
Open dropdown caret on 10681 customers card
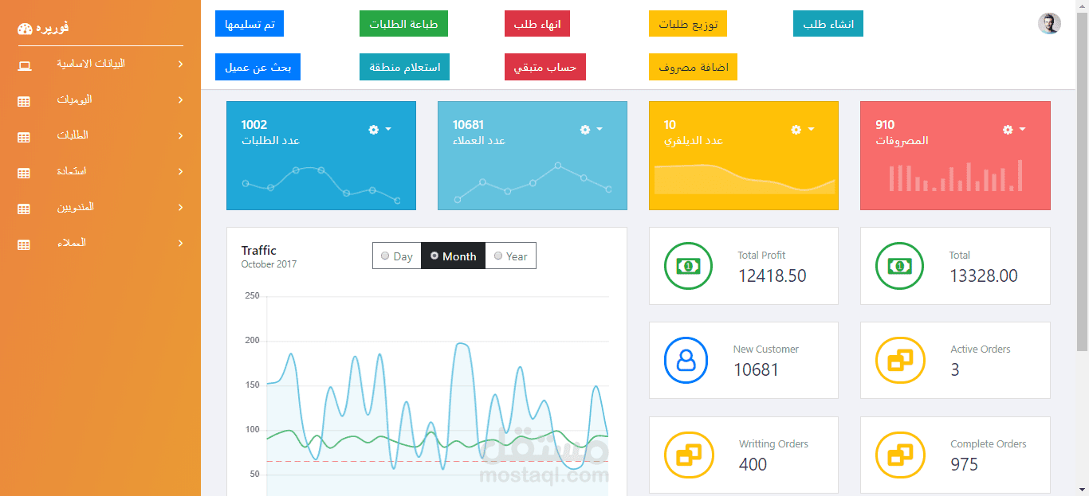(x=600, y=129)
